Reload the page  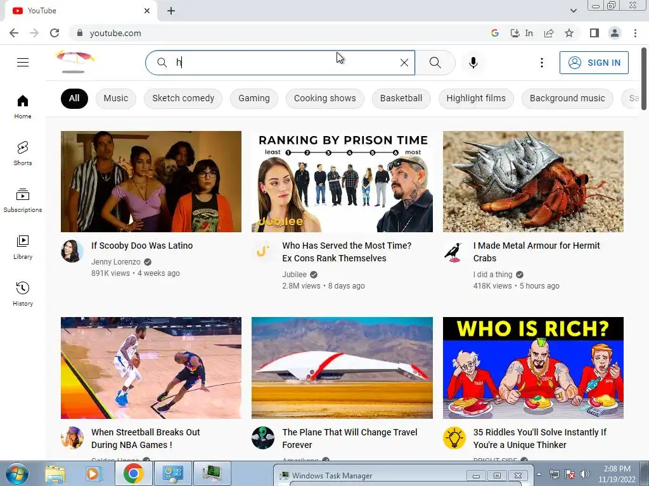(x=55, y=33)
